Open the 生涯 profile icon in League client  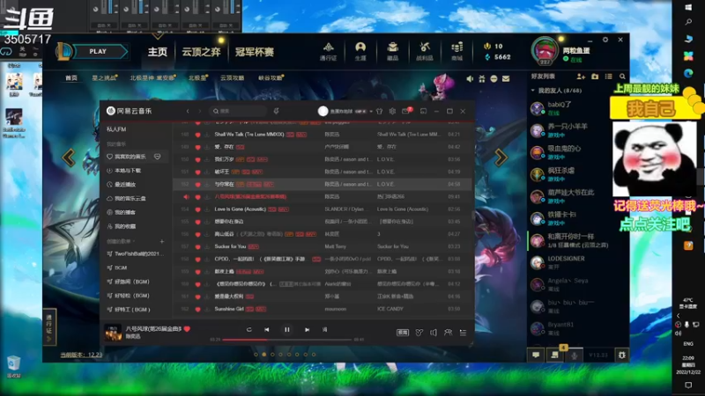360,51
